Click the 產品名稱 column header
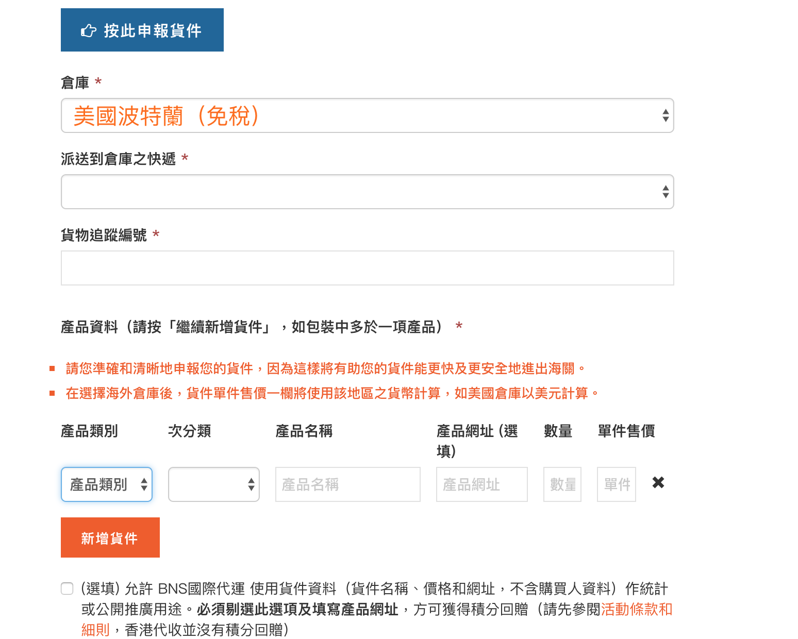This screenshot has width=798, height=639. click(x=304, y=431)
